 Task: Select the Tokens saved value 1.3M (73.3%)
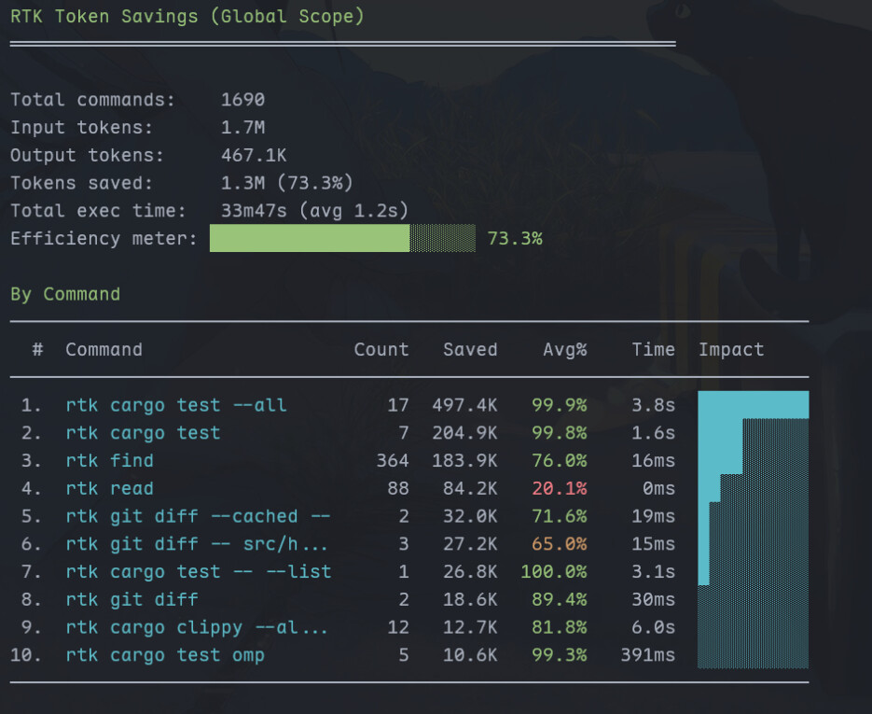(287, 183)
